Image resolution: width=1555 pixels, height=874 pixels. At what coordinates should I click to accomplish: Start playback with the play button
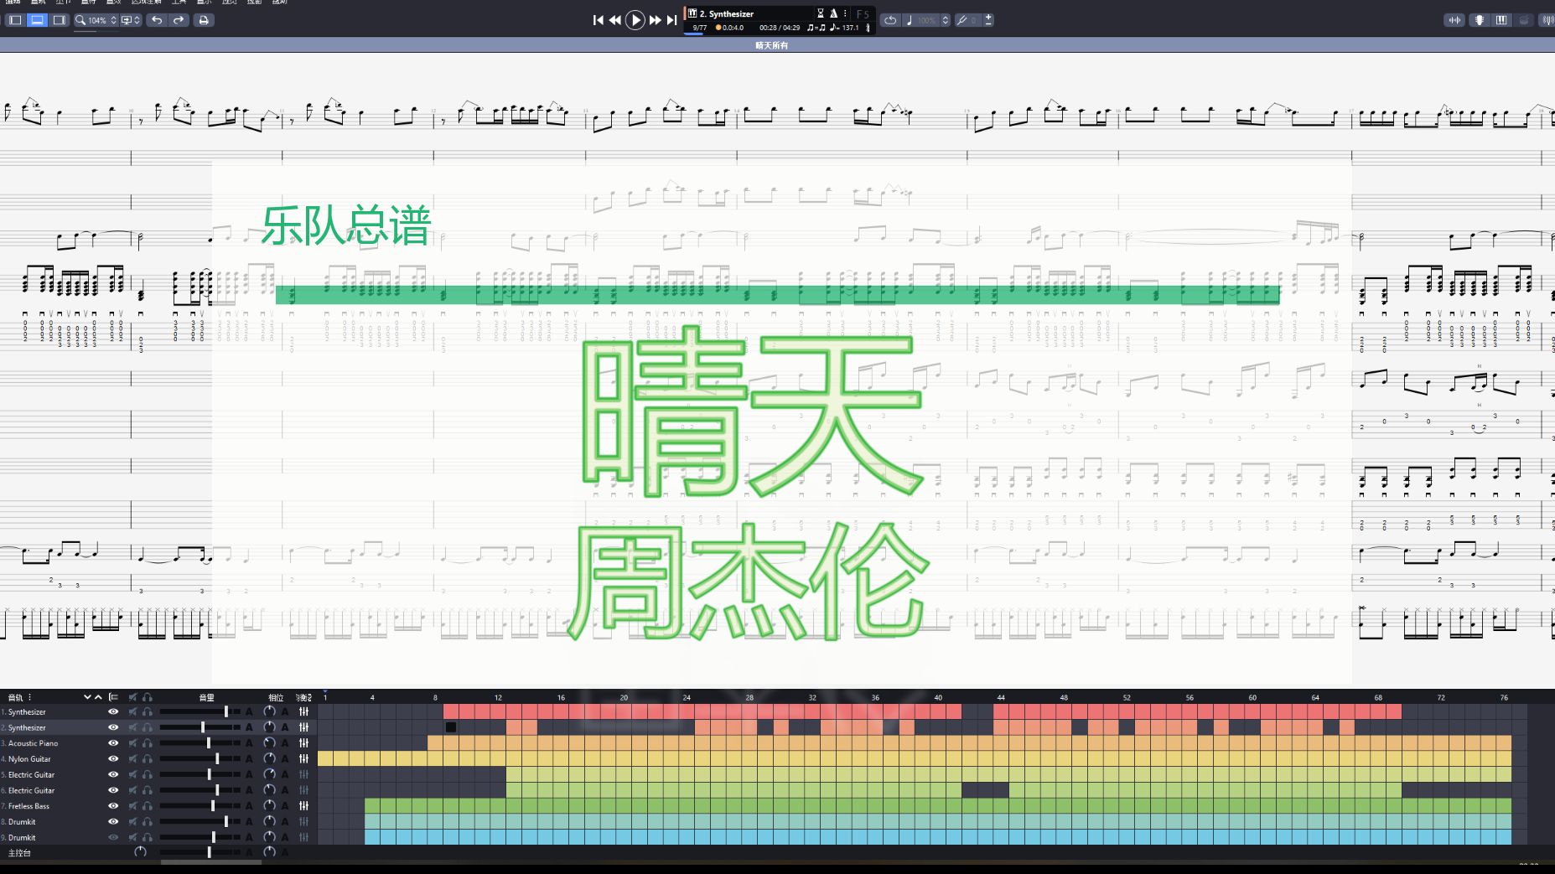click(x=635, y=20)
